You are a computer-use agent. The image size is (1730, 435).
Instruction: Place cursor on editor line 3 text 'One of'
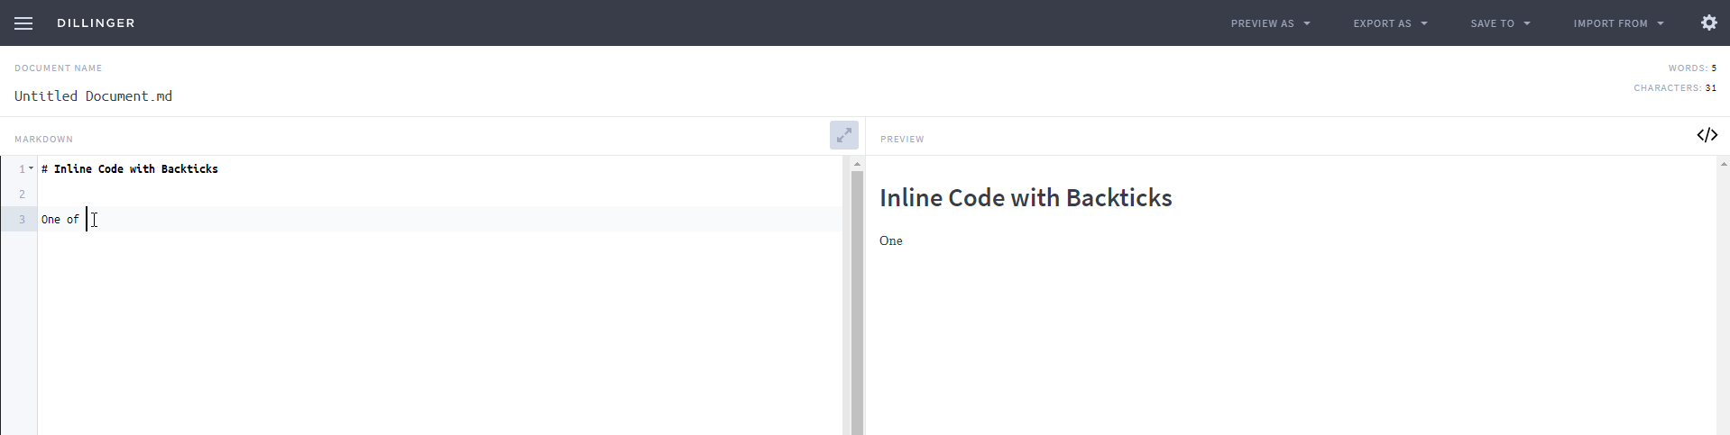(60, 220)
